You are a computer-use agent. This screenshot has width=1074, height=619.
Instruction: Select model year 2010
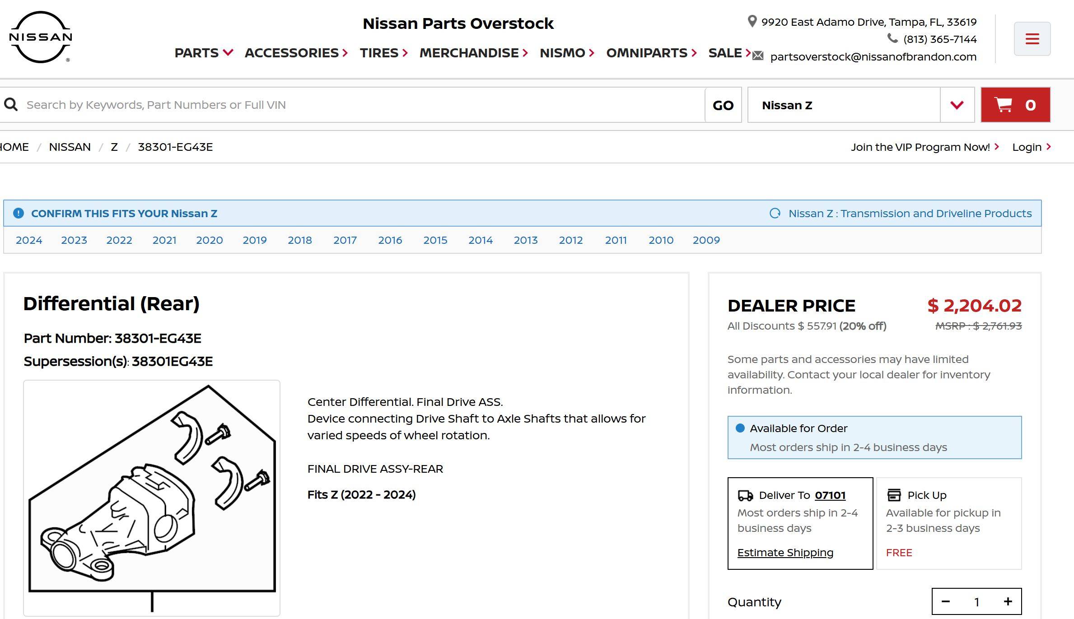tap(661, 240)
